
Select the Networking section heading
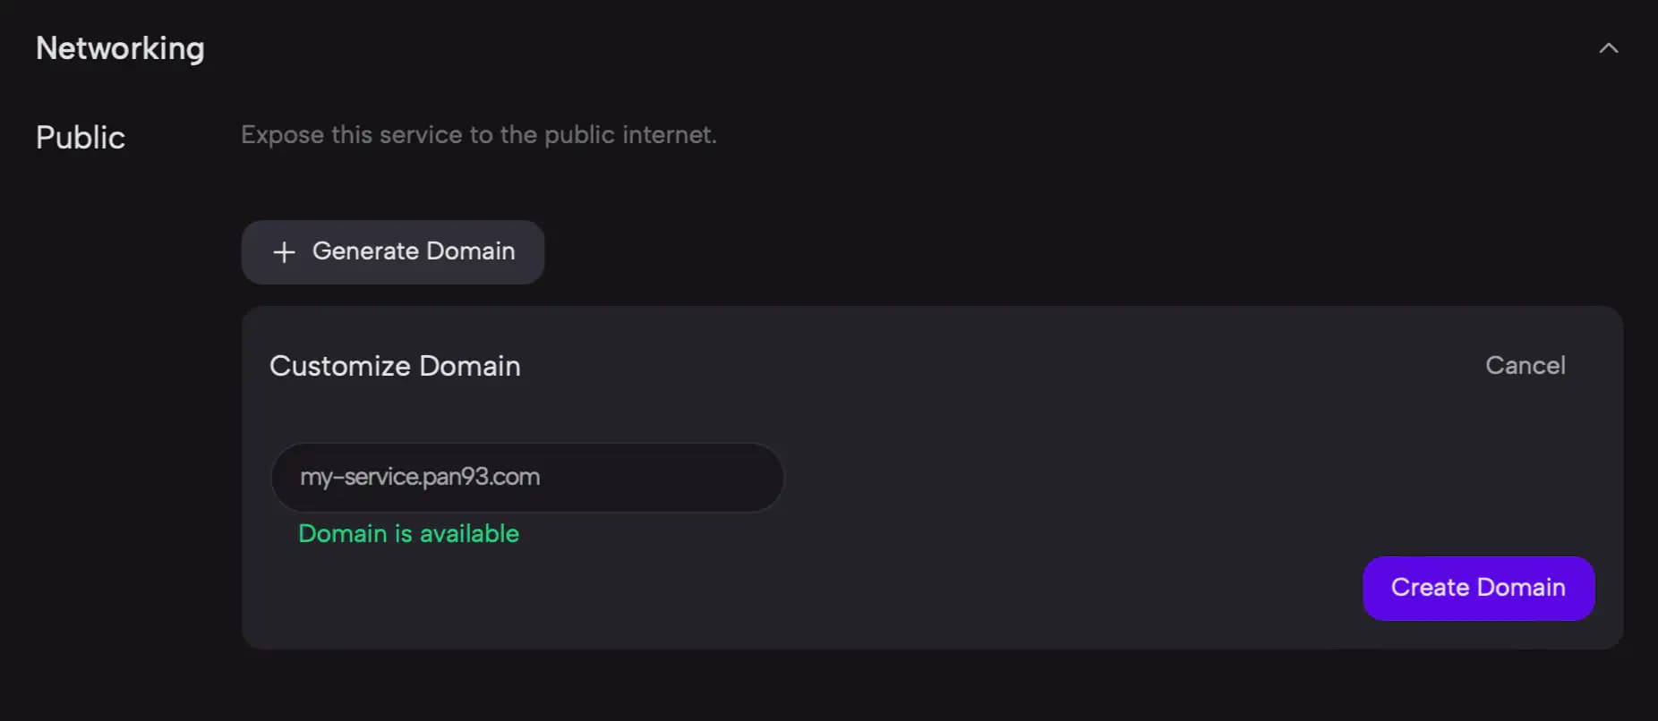[x=120, y=48]
